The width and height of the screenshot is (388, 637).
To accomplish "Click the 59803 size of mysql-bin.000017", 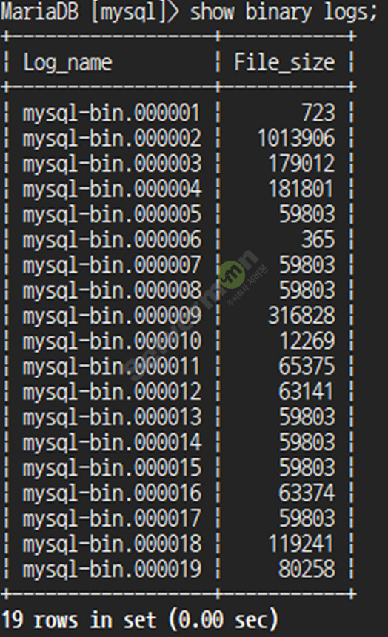I will (x=307, y=518).
